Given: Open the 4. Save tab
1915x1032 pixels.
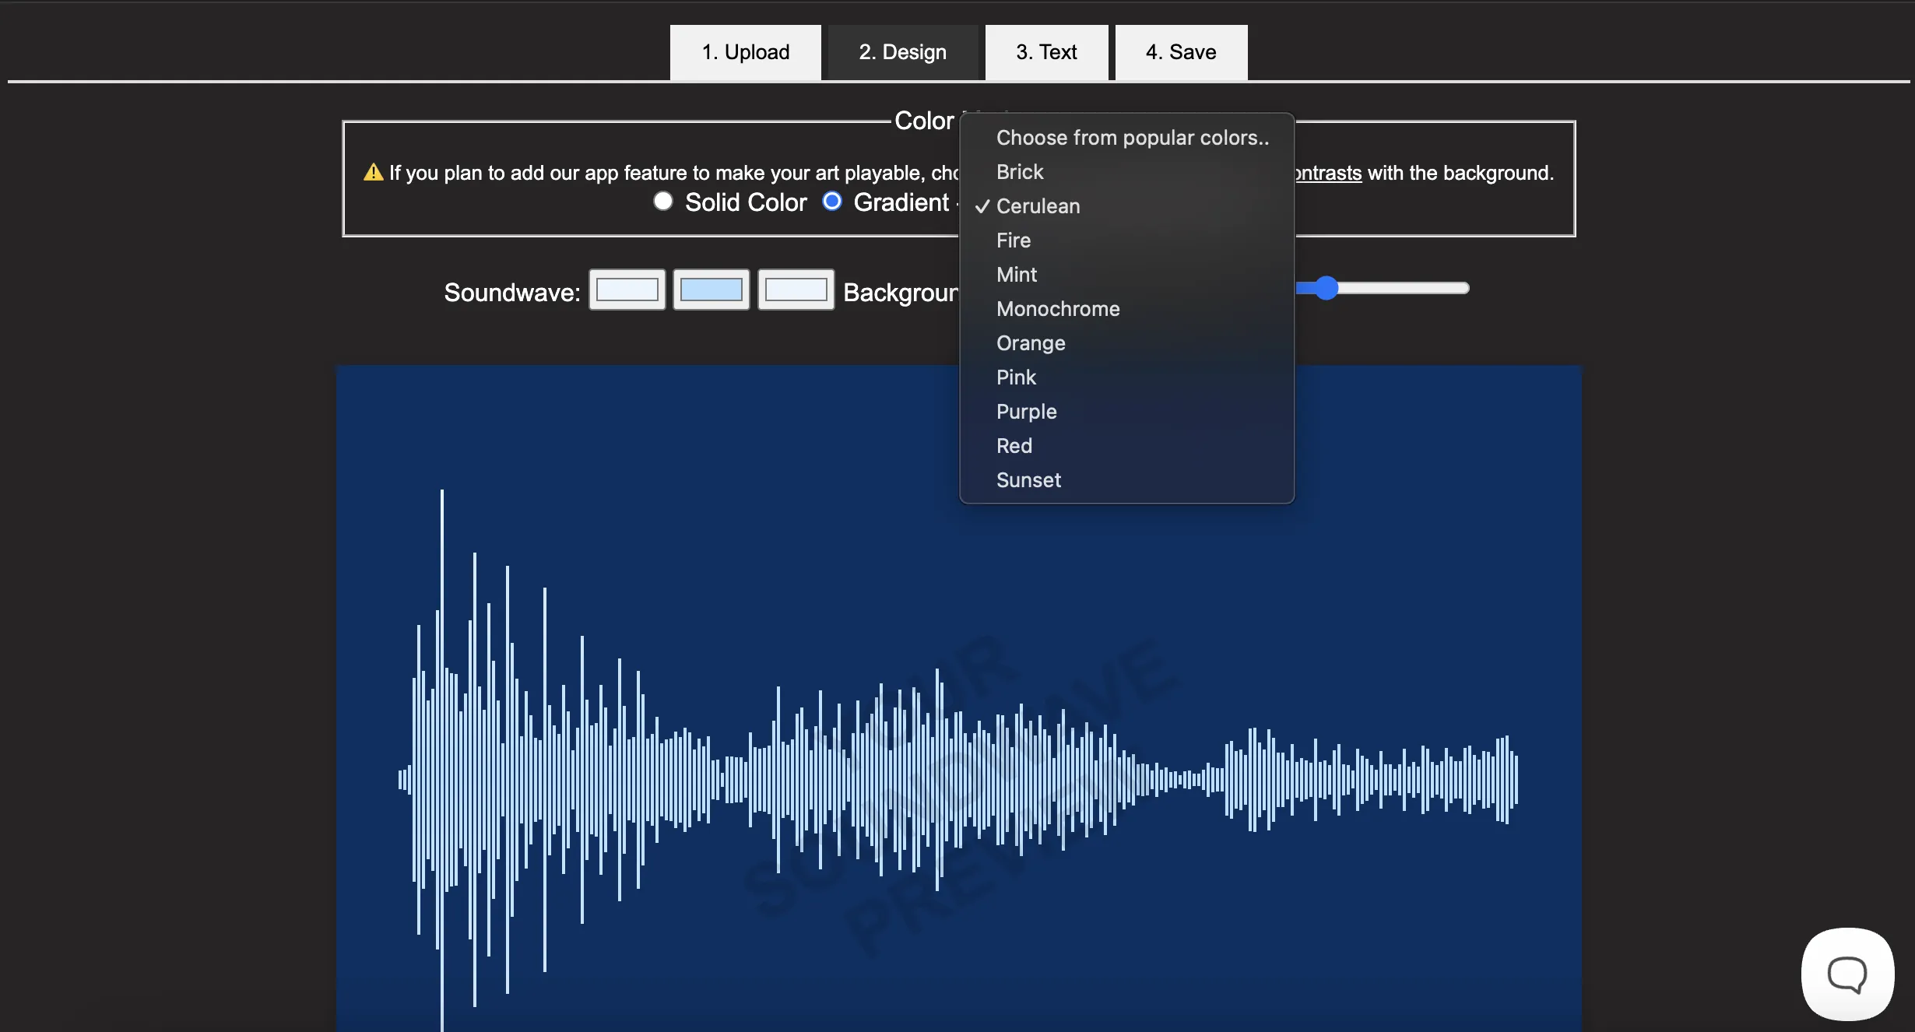Looking at the screenshot, I should 1181,52.
